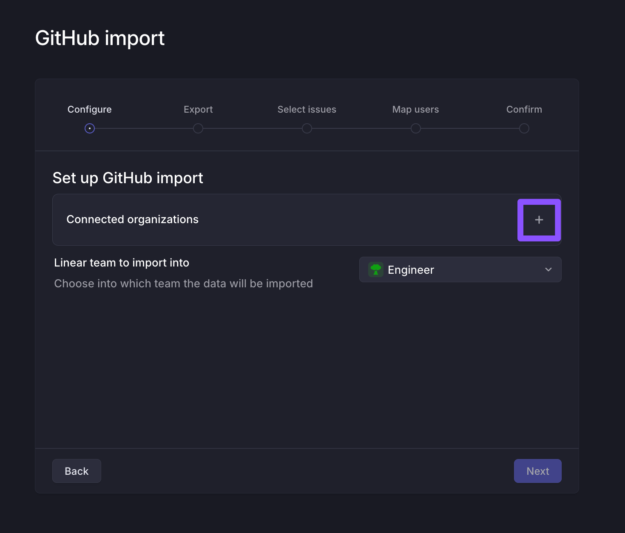Viewport: 625px width, 533px height.
Task: Click the Select issues step circle
Action: coord(307,128)
